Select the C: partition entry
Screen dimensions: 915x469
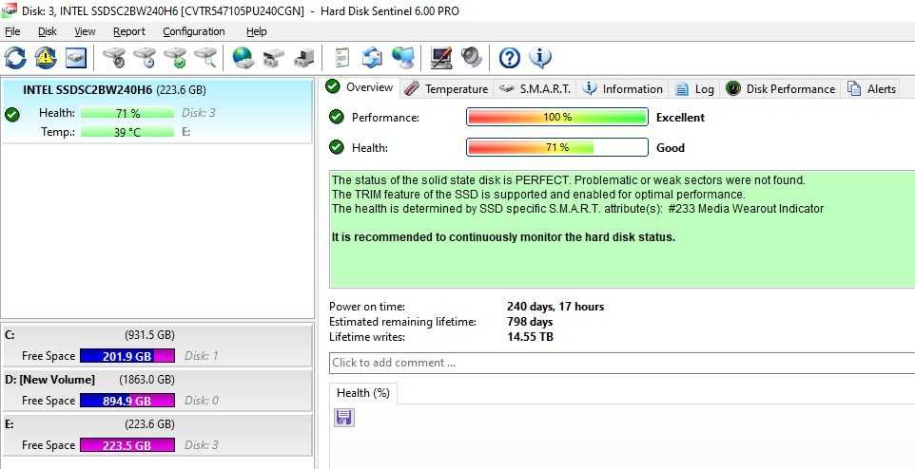tap(156, 346)
